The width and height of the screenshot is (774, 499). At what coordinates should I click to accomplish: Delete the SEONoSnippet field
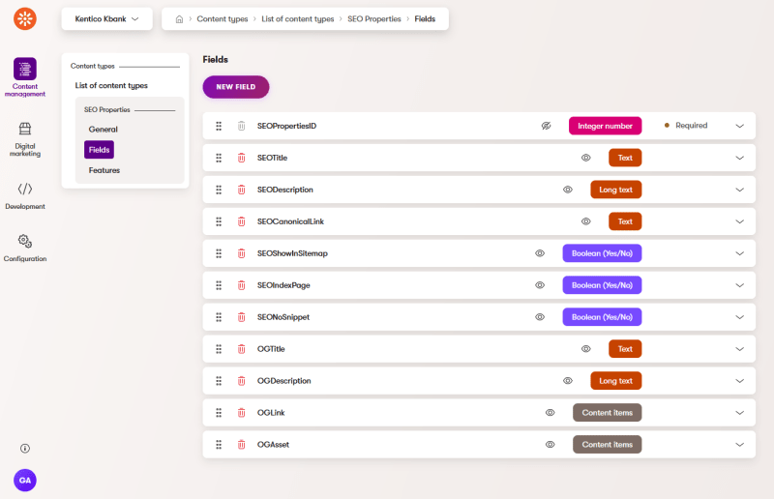click(x=241, y=317)
